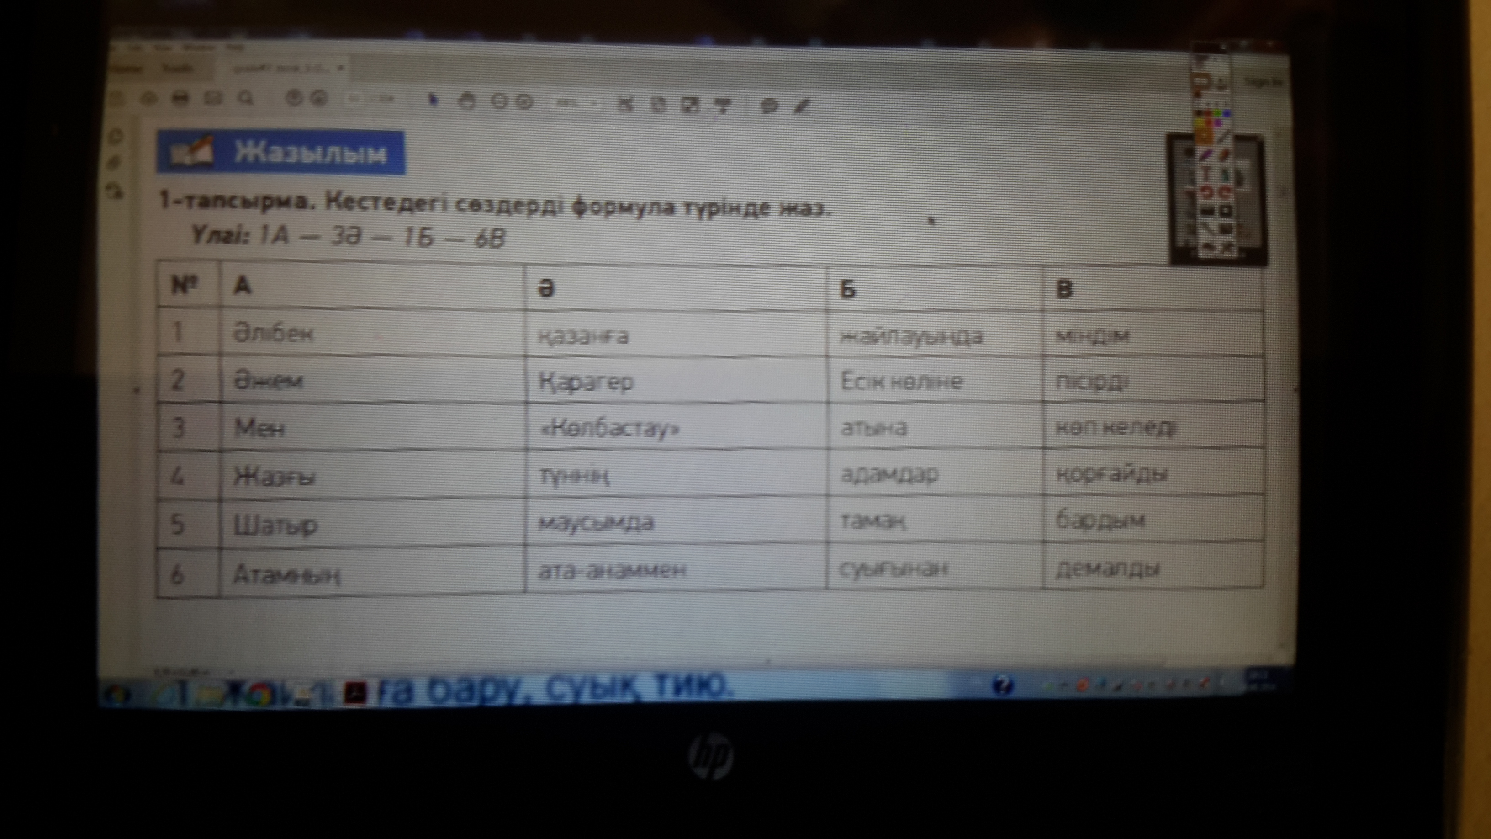Click the Email envelope icon in the toolbar

point(214,99)
